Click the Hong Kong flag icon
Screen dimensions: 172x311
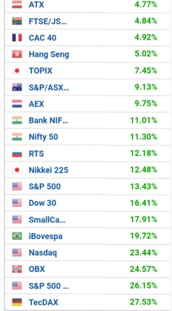coord(17,54)
